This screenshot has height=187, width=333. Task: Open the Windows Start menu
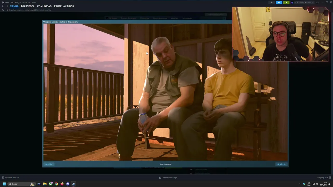pyautogui.click(x=4, y=184)
